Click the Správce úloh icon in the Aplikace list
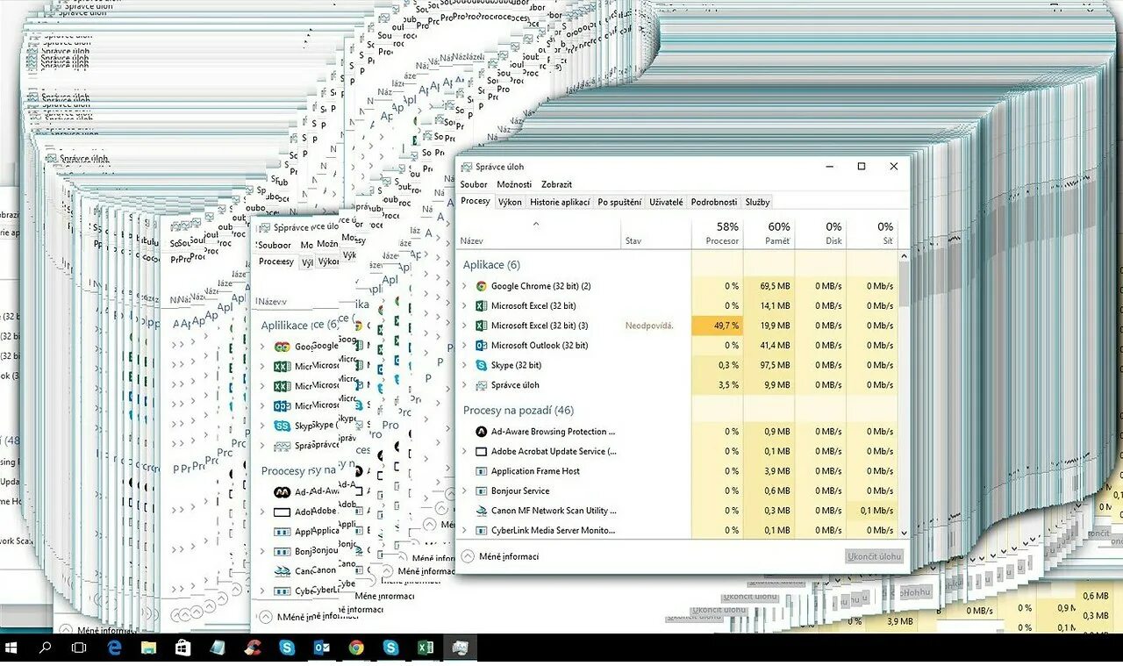Viewport: 1123px width, 666px height. pos(481,385)
